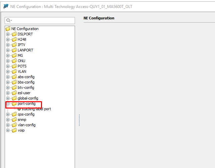Viewport: 215px width, 168px height.
Task: Click the IPTV folder icon
Action: 14,45
